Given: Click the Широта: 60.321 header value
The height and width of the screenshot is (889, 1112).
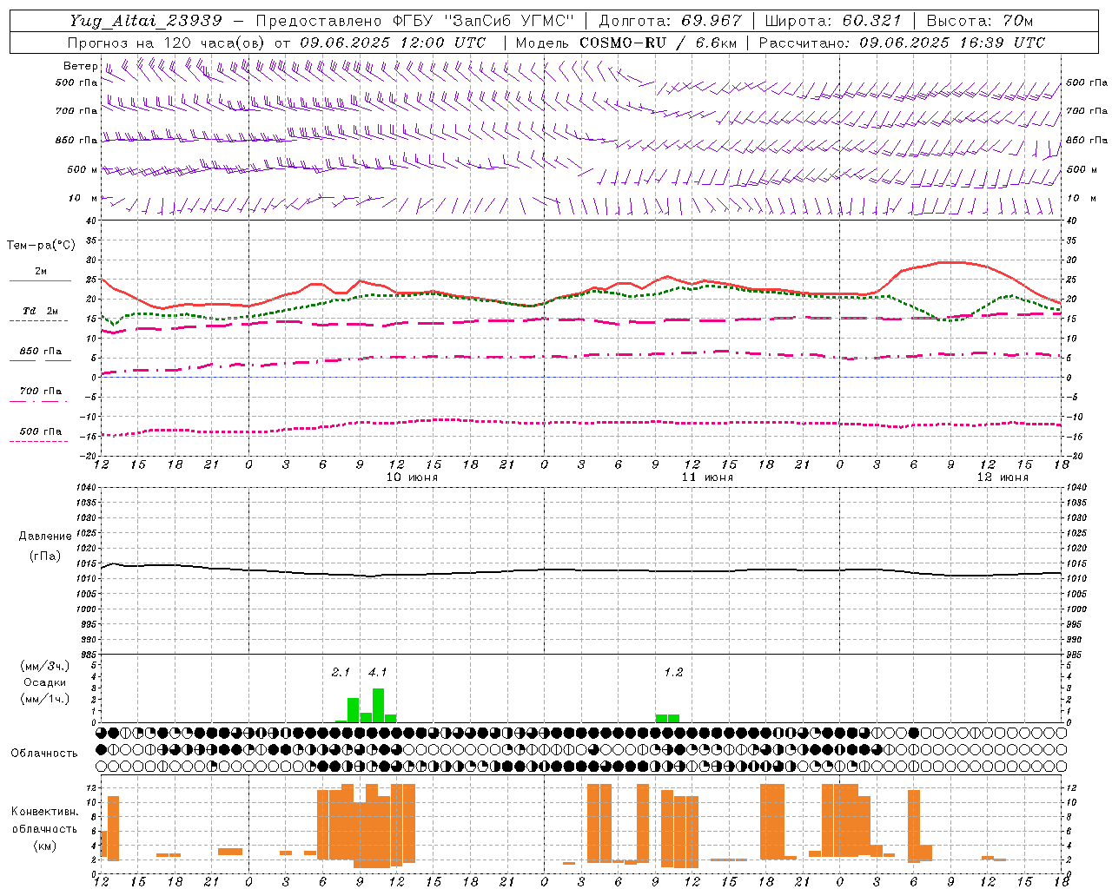Looking at the screenshot, I should click(x=833, y=21).
